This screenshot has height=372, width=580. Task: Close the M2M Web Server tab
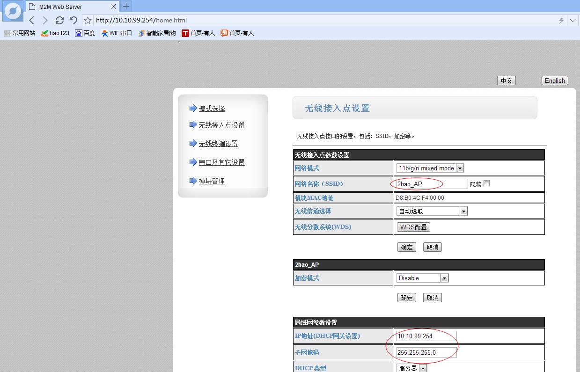point(113,7)
